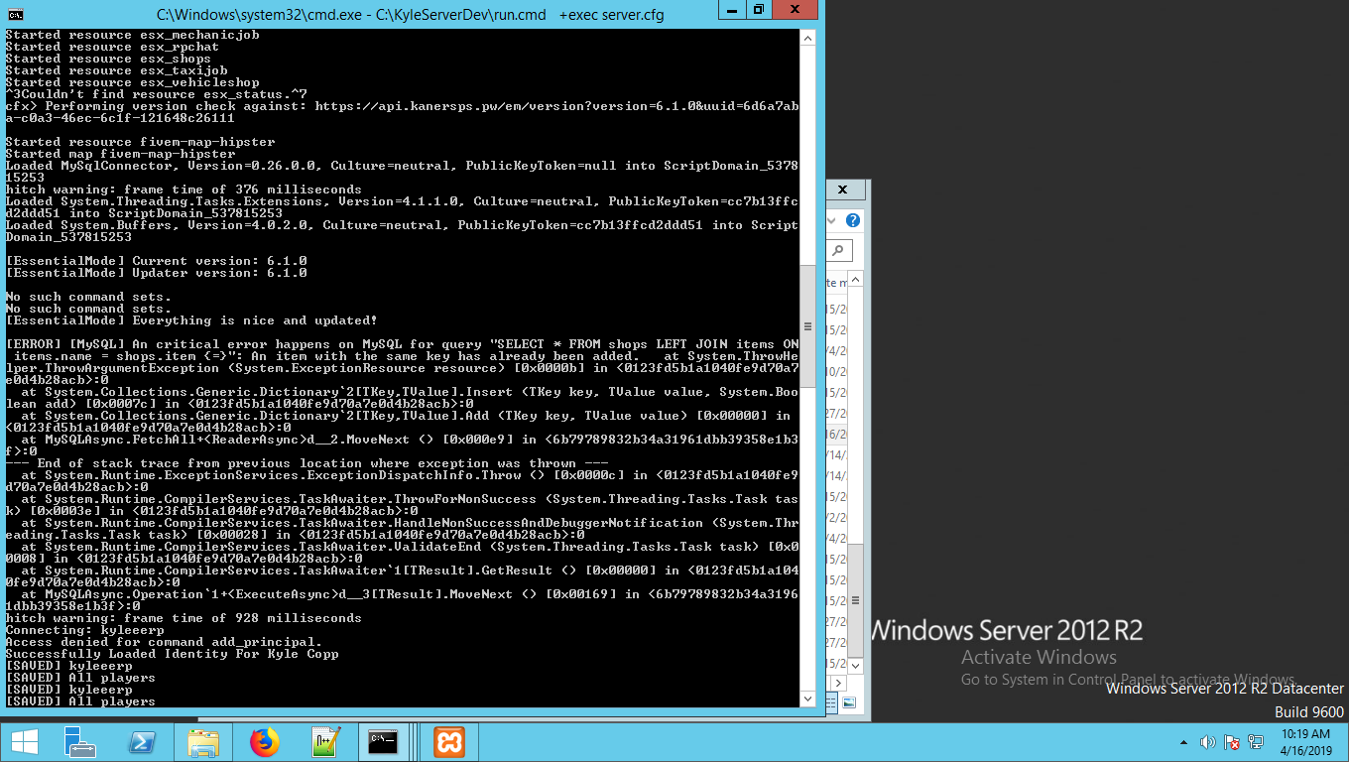Click the network status tray icon
1349x762 pixels.
tap(1256, 742)
